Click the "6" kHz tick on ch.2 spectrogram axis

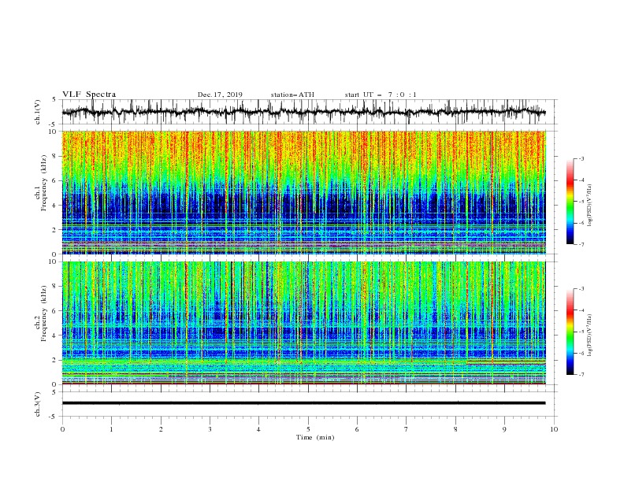click(55, 311)
